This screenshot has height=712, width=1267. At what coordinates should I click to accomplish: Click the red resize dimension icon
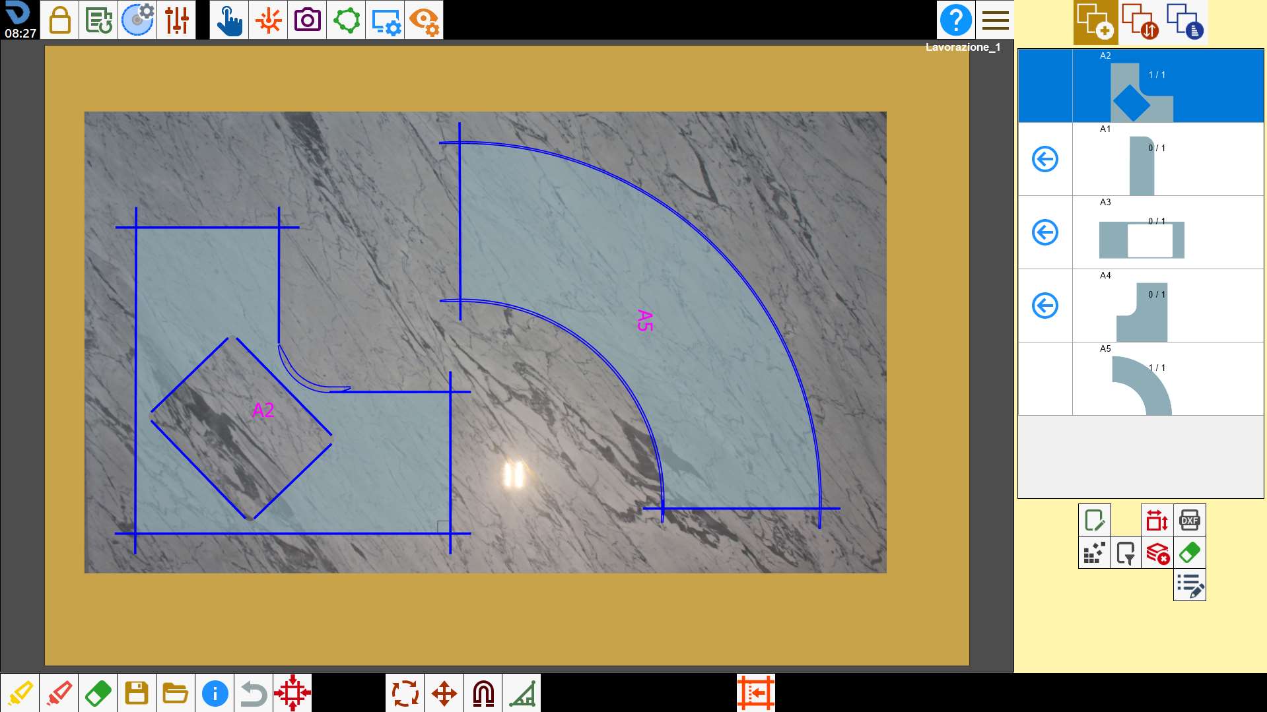(1157, 520)
